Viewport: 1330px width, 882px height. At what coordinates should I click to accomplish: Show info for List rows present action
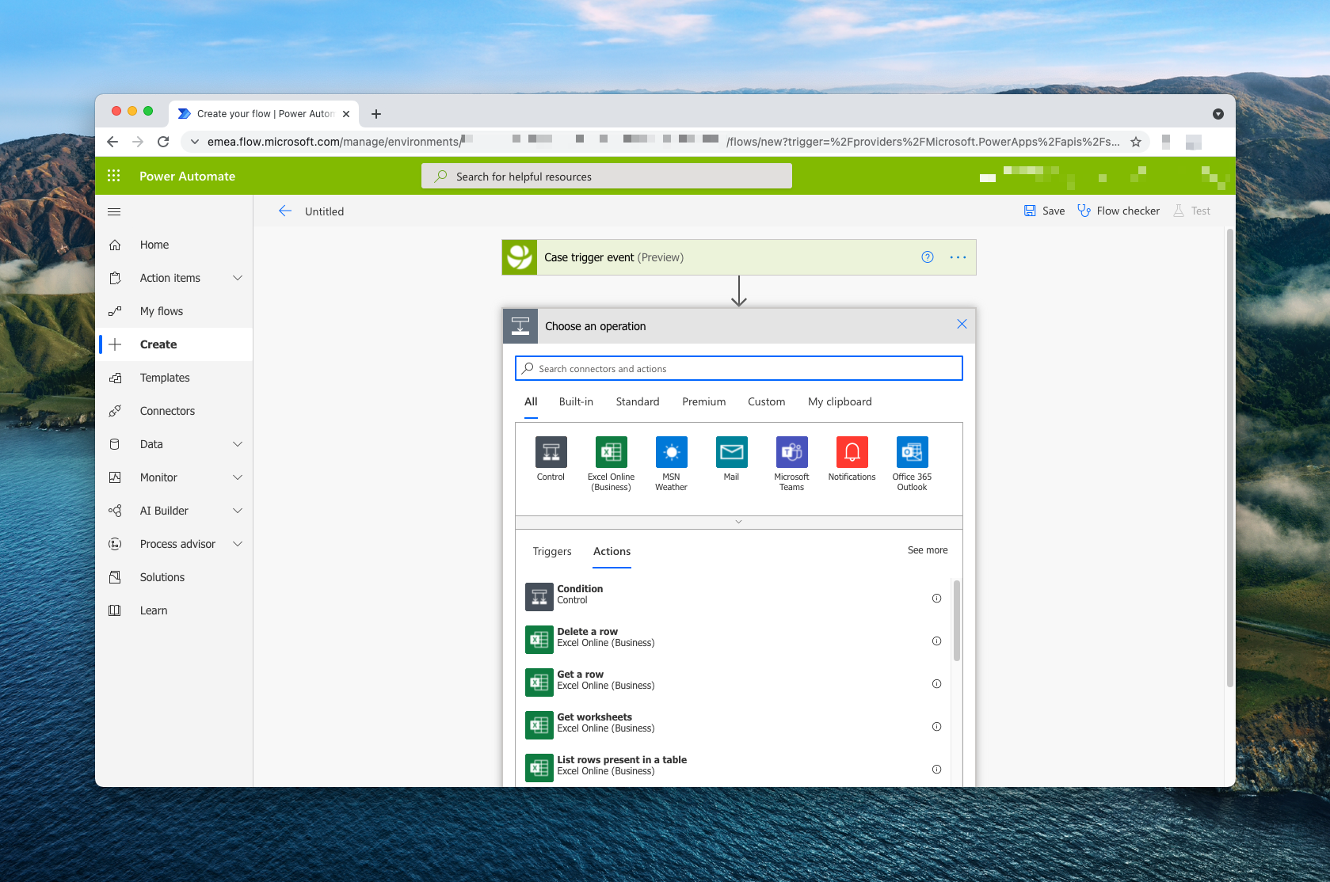936,770
